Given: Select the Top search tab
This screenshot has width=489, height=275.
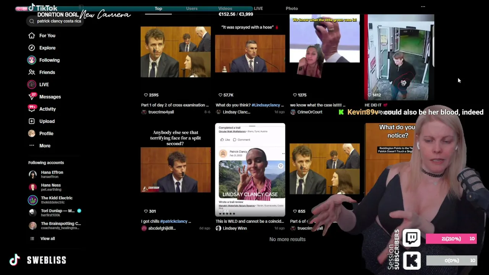Looking at the screenshot, I should tap(158, 8).
